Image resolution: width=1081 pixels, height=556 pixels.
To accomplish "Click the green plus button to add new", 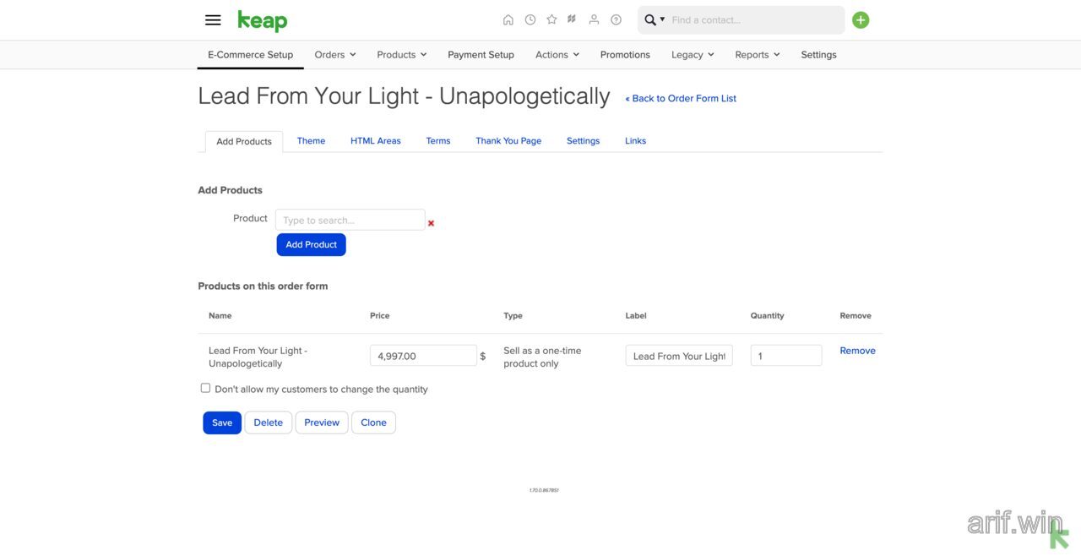I will [x=860, y=19].
